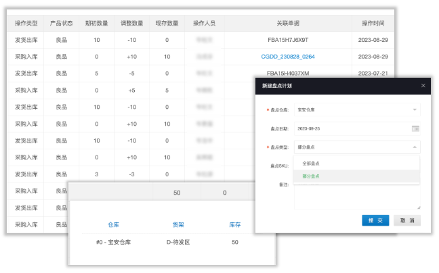This screenshot has width=439, height=273.
Task: Close the 新建盘点计划 dialog
Action: (423, 85)
